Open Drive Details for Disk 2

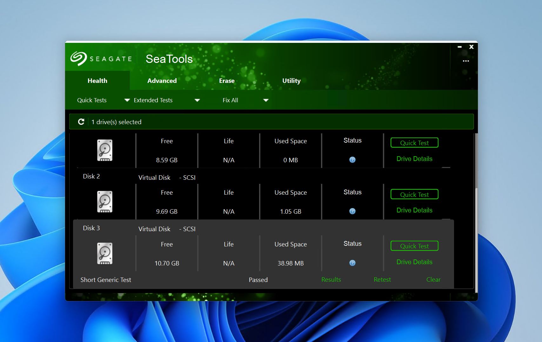414,210
